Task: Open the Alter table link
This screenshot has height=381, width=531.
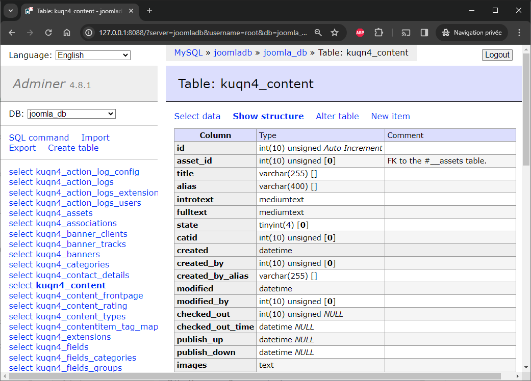Action: tap(337, 116)
